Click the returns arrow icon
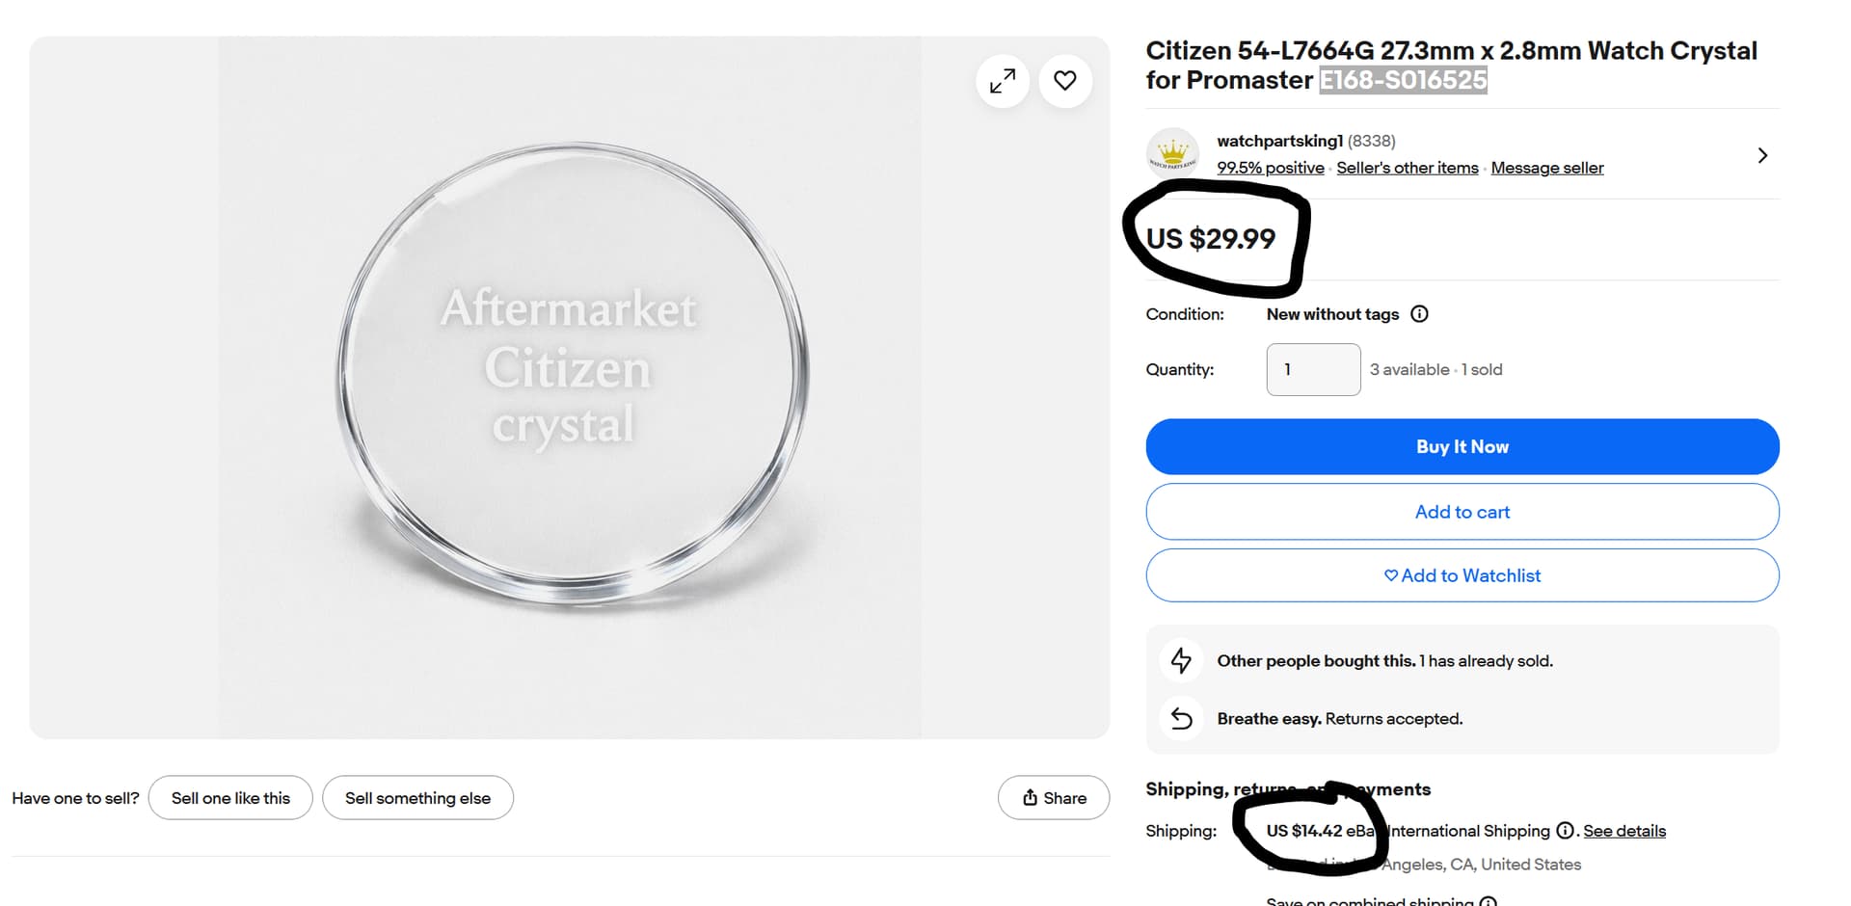Image resolution: width=1851 pixels, height=906 pixels. pos(1181,718)
